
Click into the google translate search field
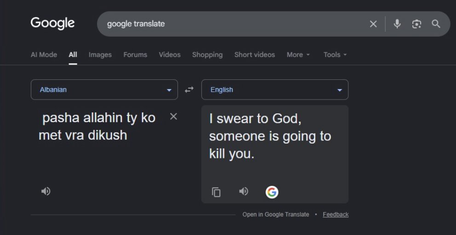(233, 24)
